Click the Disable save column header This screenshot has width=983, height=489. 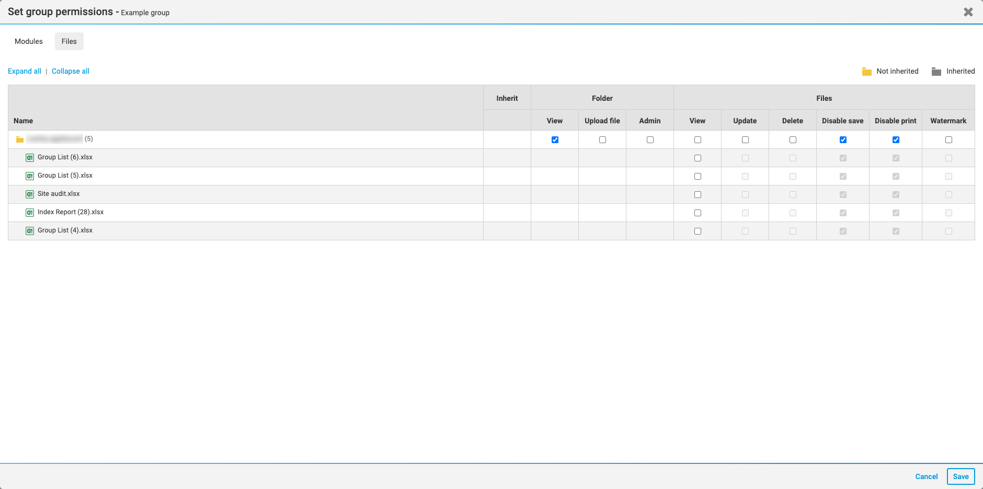click(x=843, y=121)
